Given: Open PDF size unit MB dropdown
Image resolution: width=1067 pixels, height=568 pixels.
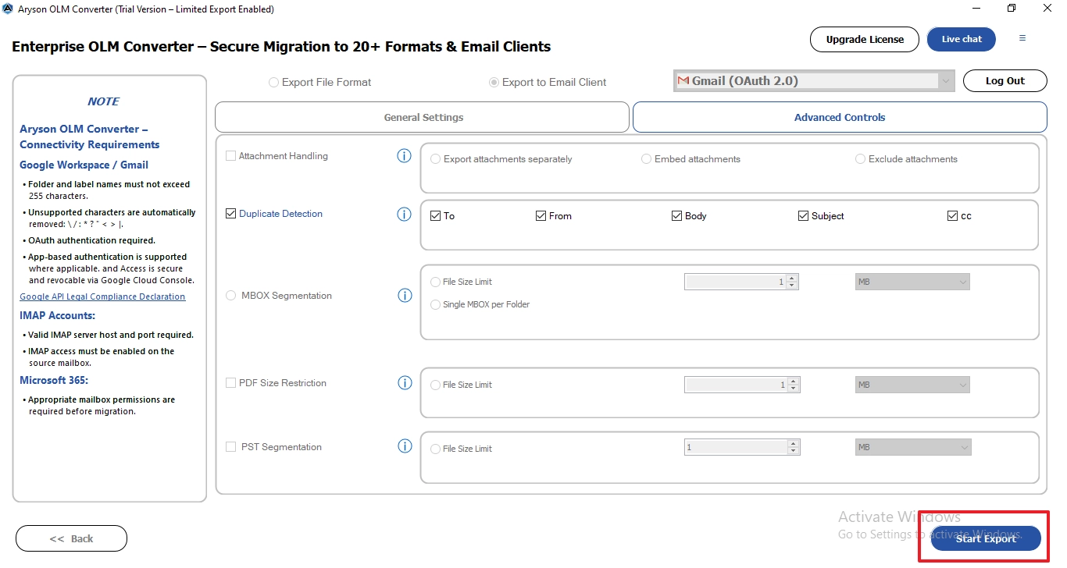Looking at the screenshot, I should click(x=912, y=385).
